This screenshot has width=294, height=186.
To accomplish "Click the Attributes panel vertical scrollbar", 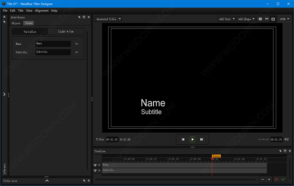I will click(87, 100).
